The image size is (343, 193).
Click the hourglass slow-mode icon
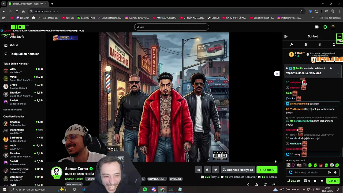[x=334, y=44]
